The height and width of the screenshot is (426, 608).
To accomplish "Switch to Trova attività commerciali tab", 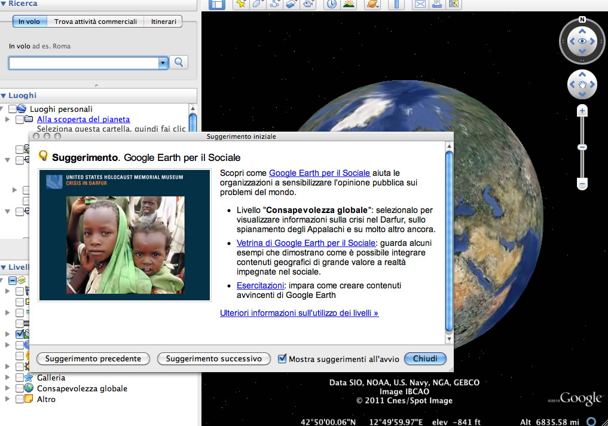I will tap(96, 22).
